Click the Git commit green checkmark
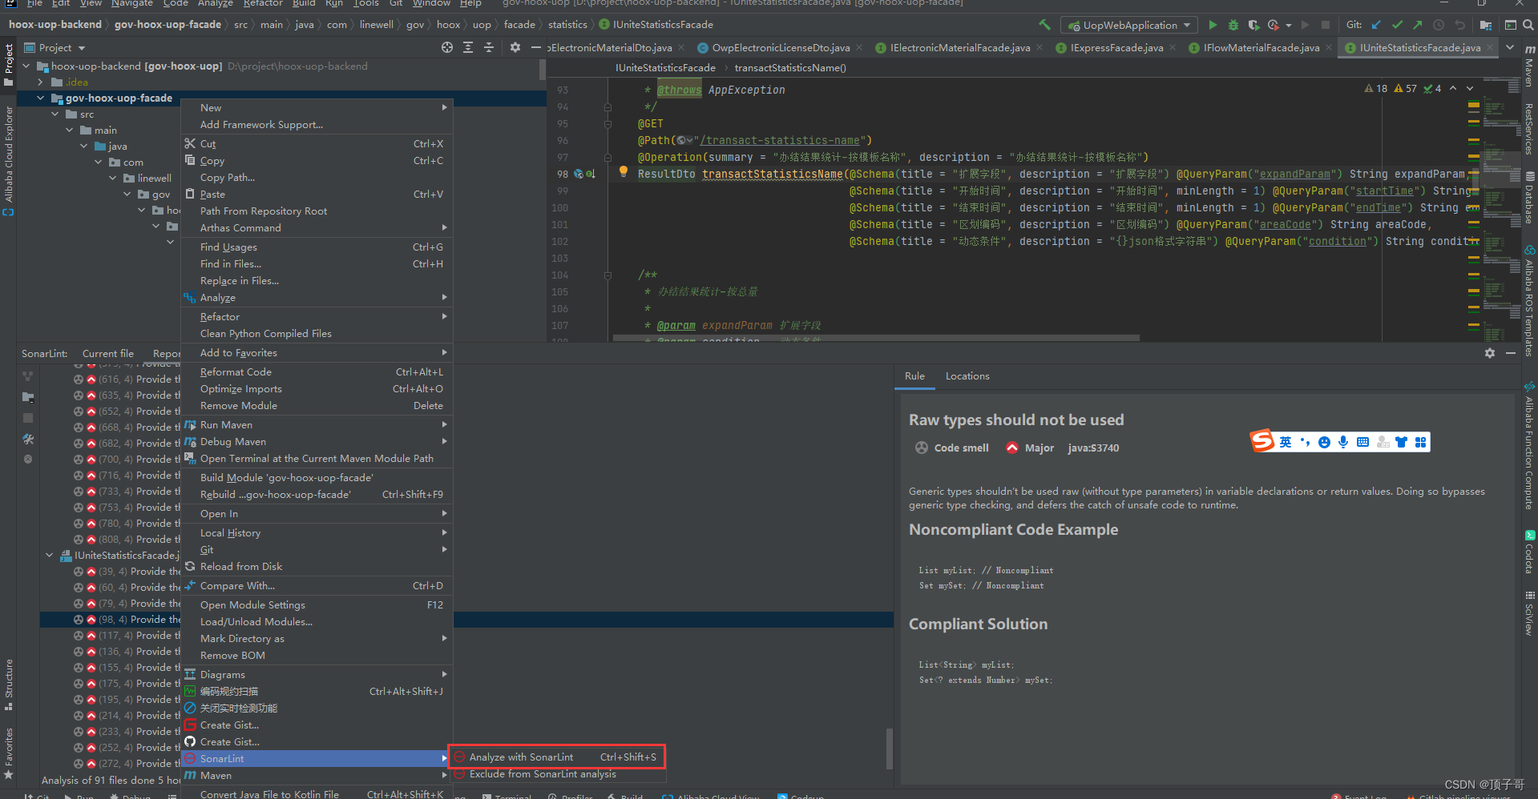Image resolution: width=1538 pixels, height=799 pixels. coord(1398,25)
